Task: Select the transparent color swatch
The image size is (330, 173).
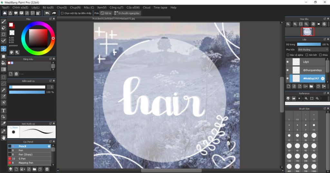Action: pyautogui.click(x=12, y=33)
